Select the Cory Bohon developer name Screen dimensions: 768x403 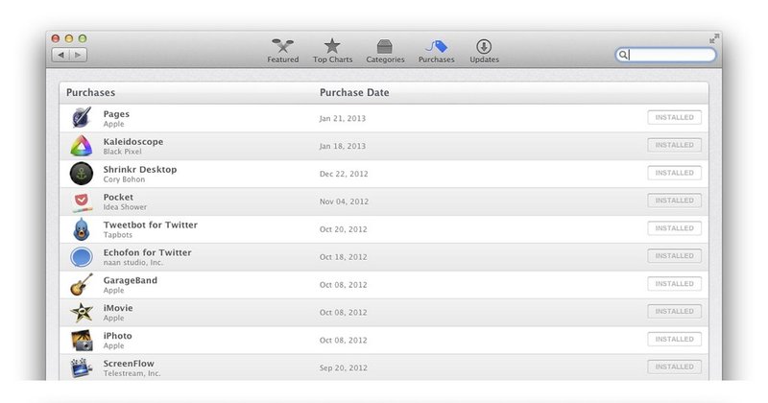coord(124,179)
